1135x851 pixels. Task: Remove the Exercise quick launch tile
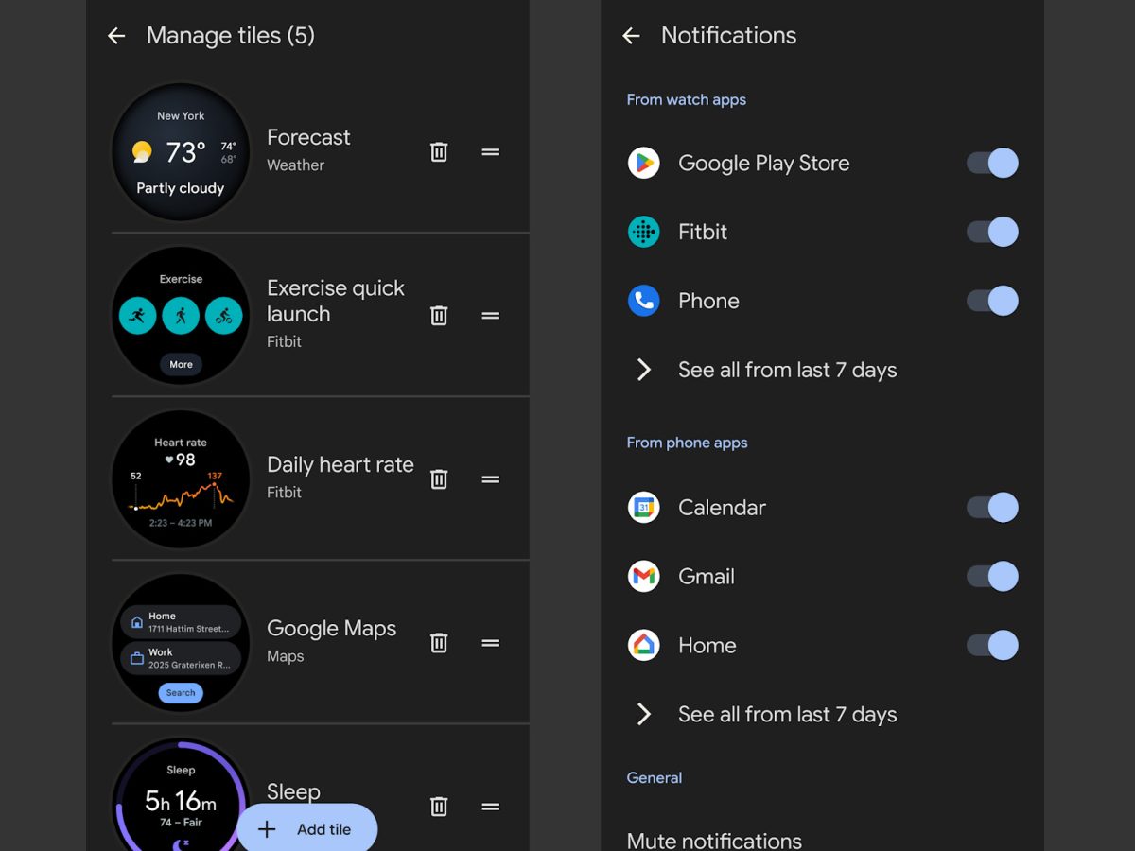439,316
